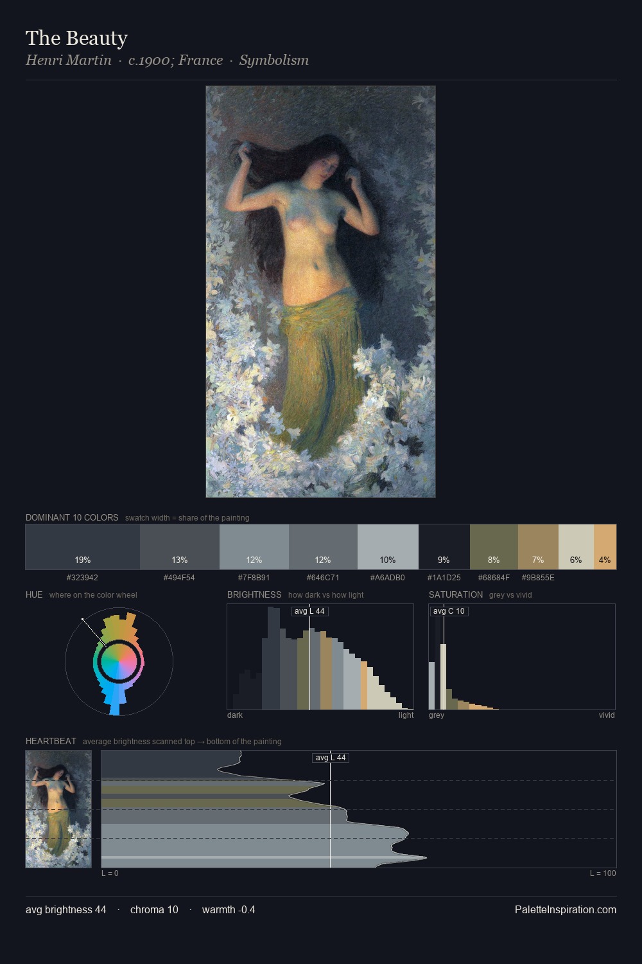Click the heartbeat brightness profile chart

(359, 809)
